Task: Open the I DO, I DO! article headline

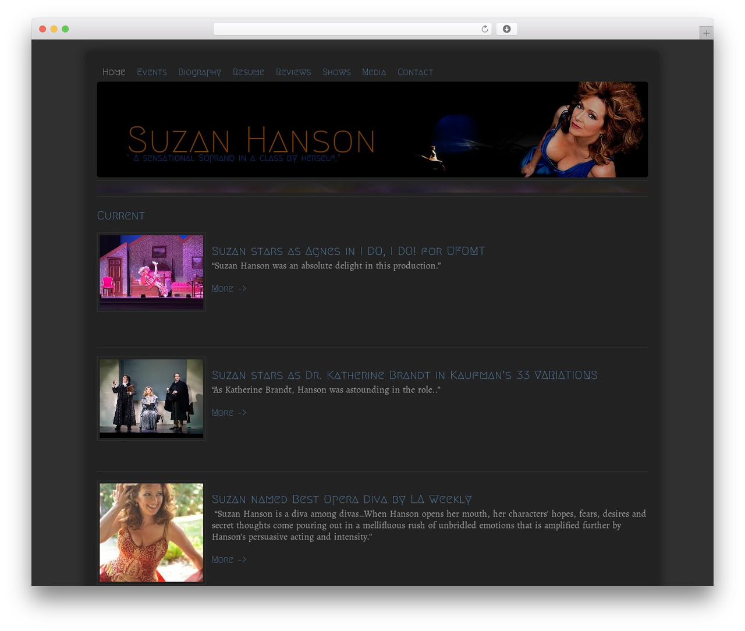Action: (348, 251)
